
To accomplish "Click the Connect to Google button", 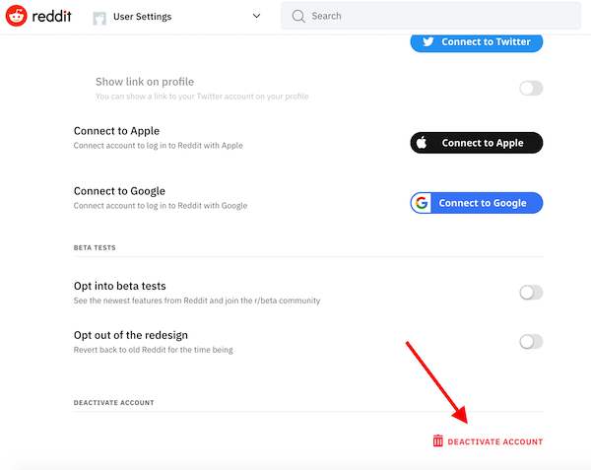I will point(477,203).
